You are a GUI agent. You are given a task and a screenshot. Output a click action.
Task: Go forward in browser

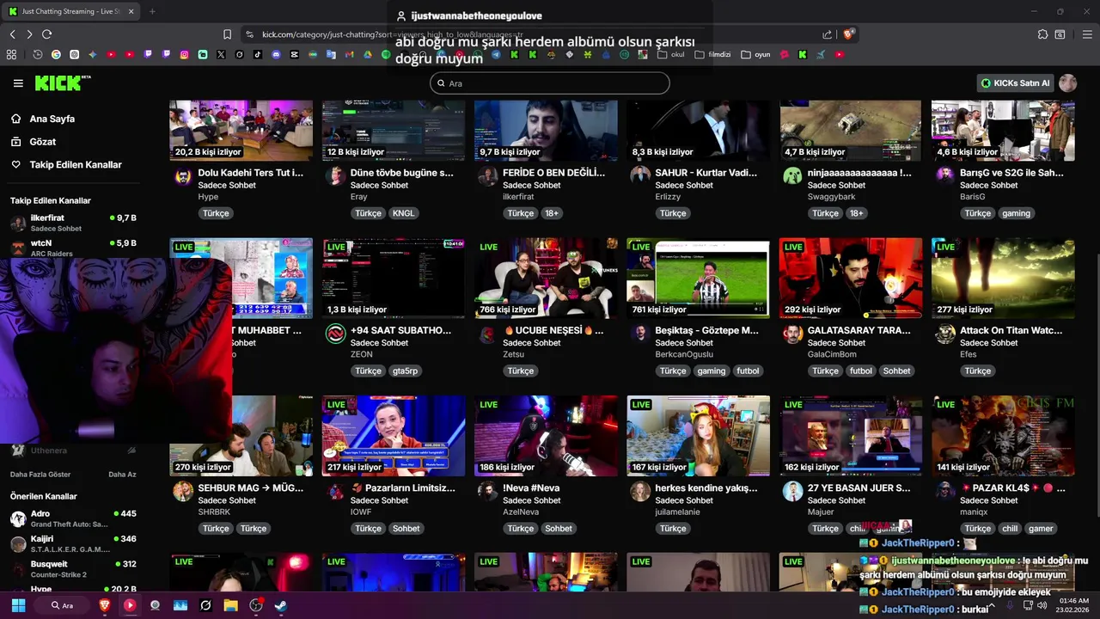29,34
